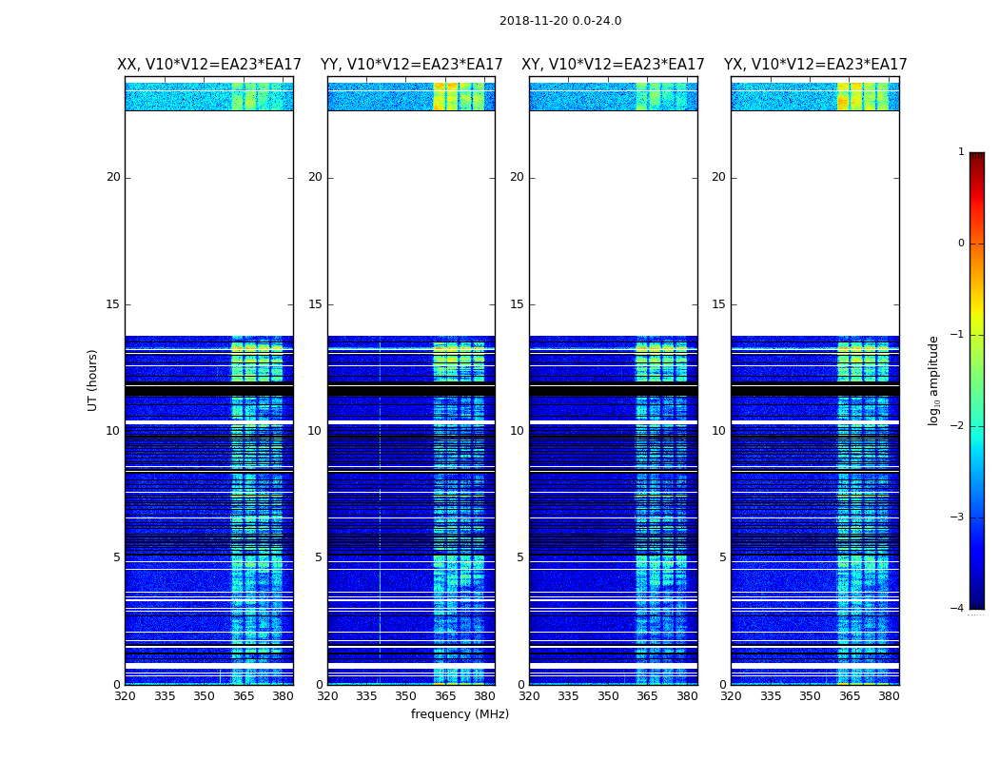Image resolution: width=999 pixels, height=761 pixels.
Task: Click the XX, V10*V12=EA23*EA17 panel title
Action: [x=209, y=65]
